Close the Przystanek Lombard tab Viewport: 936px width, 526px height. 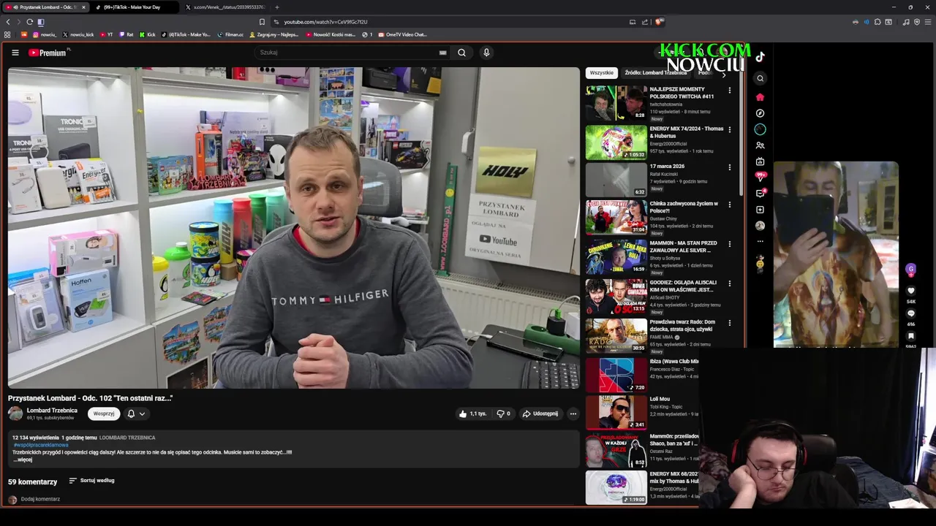point(83,7)
